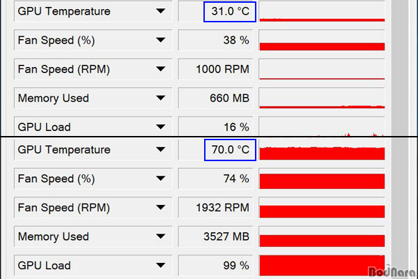Open dropdown arrow for Fan Speed (%) reading 38 %
418x279 pixels.
[160, 40]
